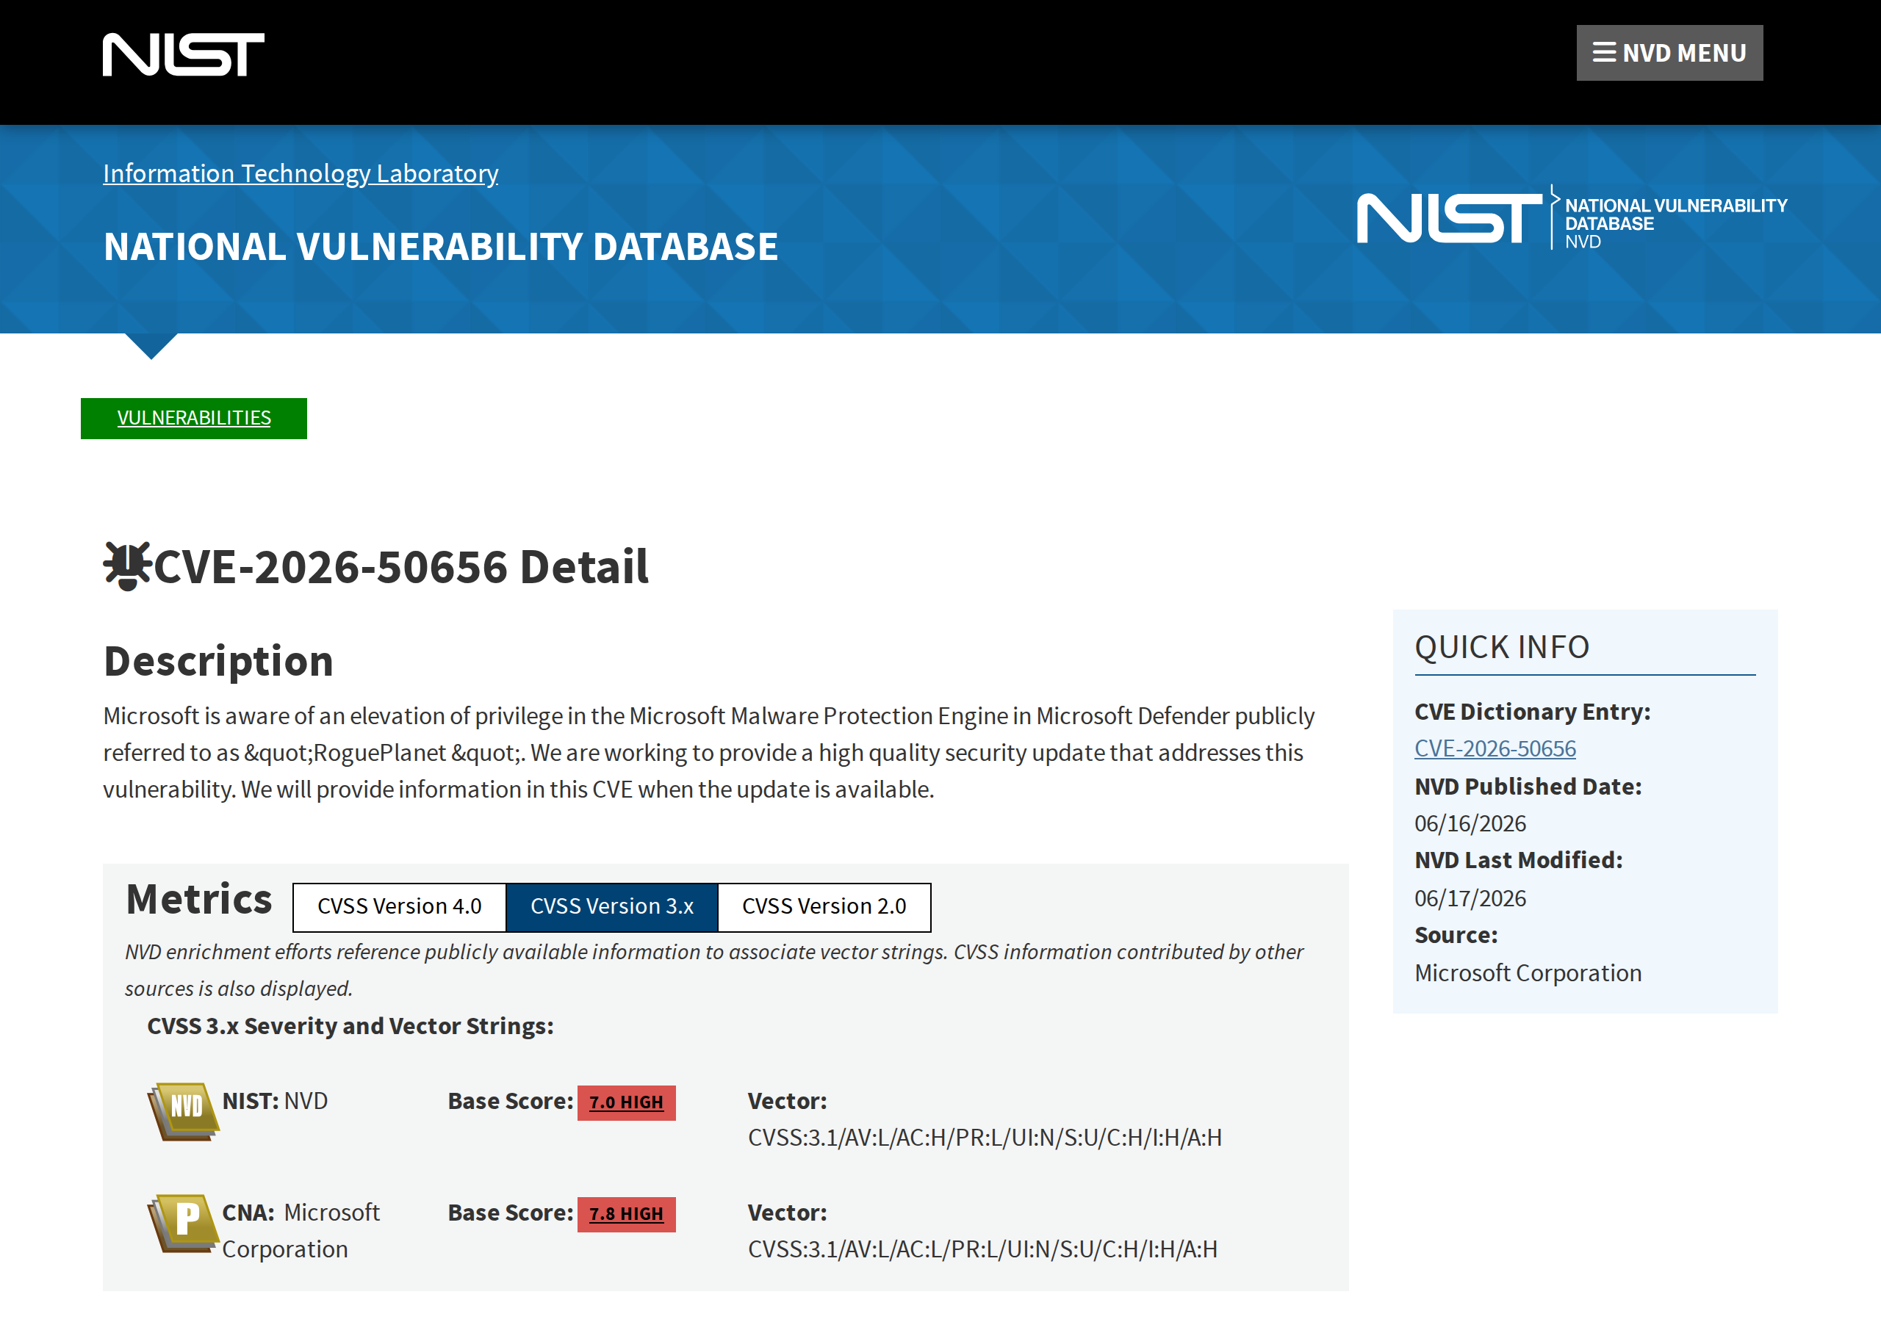Click the NIST: NVD source label

click(x=276, y=1101)
